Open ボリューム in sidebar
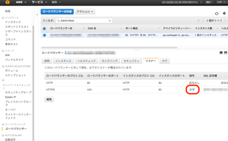Viewport: 228px width, 141px height. (x=12, y=71)
